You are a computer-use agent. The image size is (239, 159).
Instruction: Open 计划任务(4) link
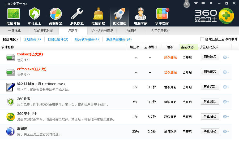(x=32, y=39)
